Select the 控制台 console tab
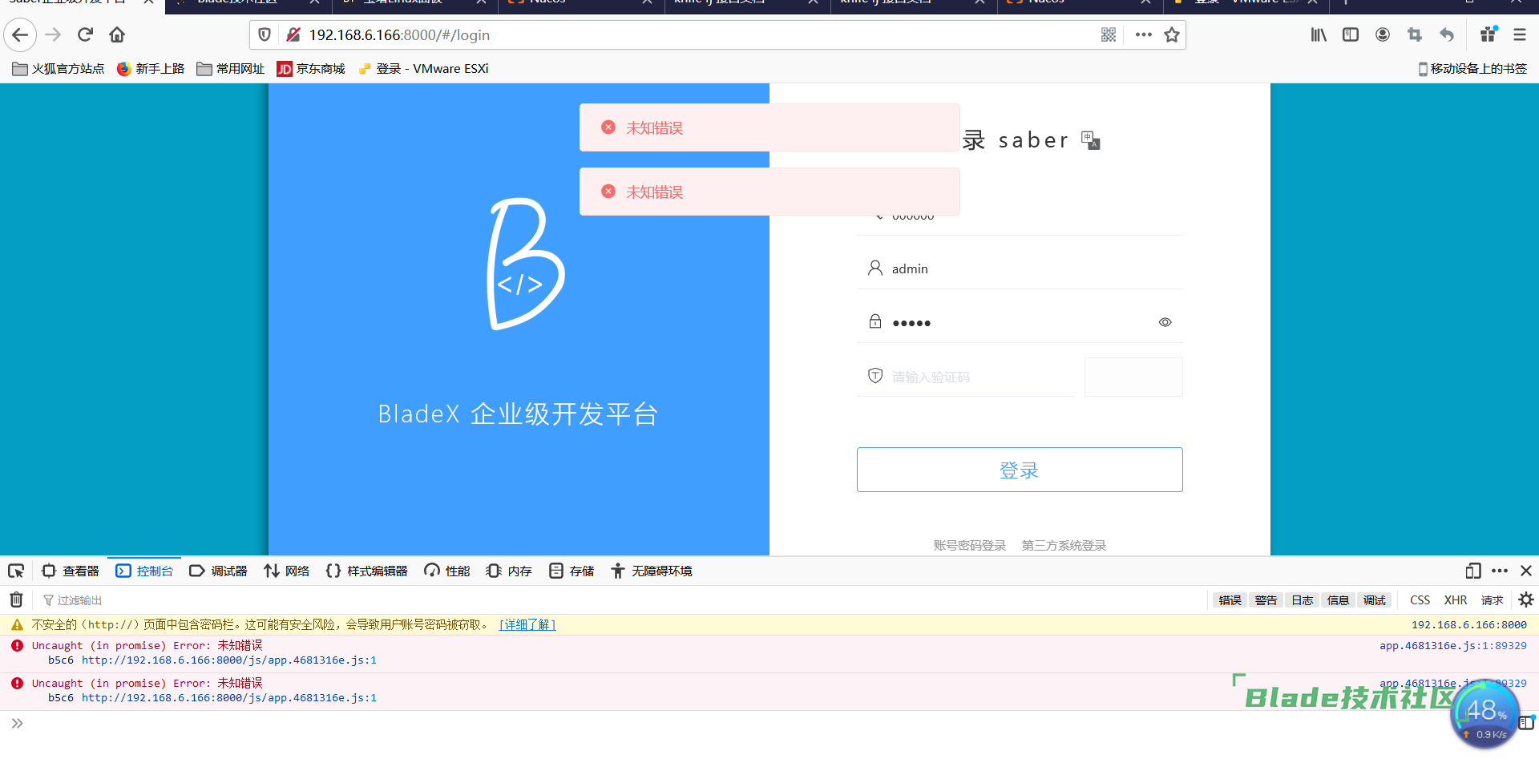The width and height of the screenshot is (1539, 771). point(144,571)
